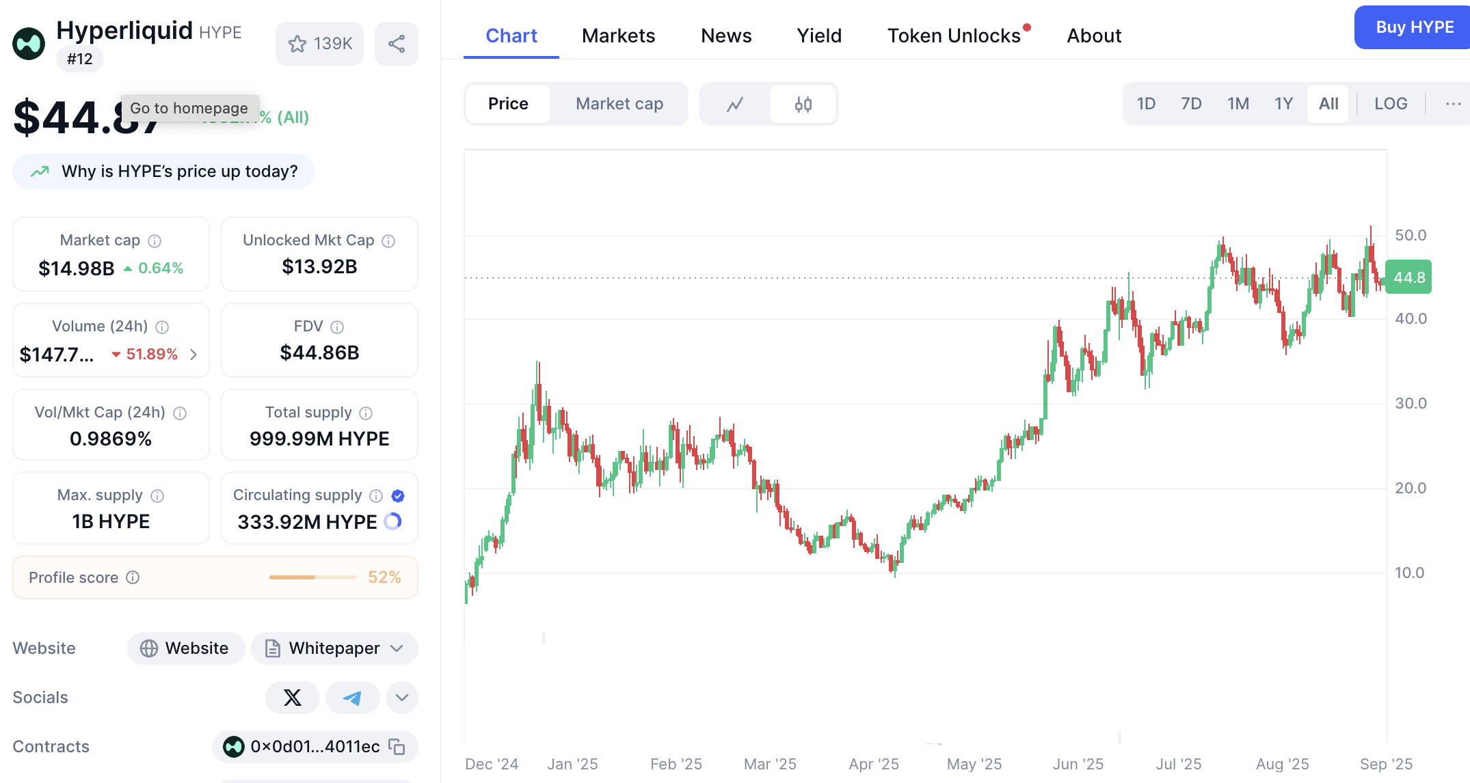Click the Market cap info icon
The height and width of the screenshot is (783, 1470).
tap(155, 241)
